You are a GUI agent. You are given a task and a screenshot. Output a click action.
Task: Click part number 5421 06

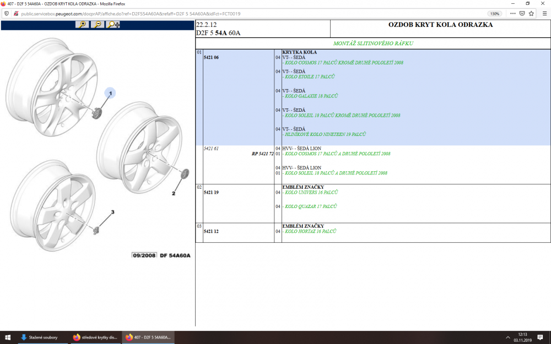pos(211,58)
